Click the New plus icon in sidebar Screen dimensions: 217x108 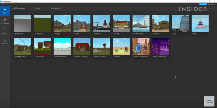point(5,10)
